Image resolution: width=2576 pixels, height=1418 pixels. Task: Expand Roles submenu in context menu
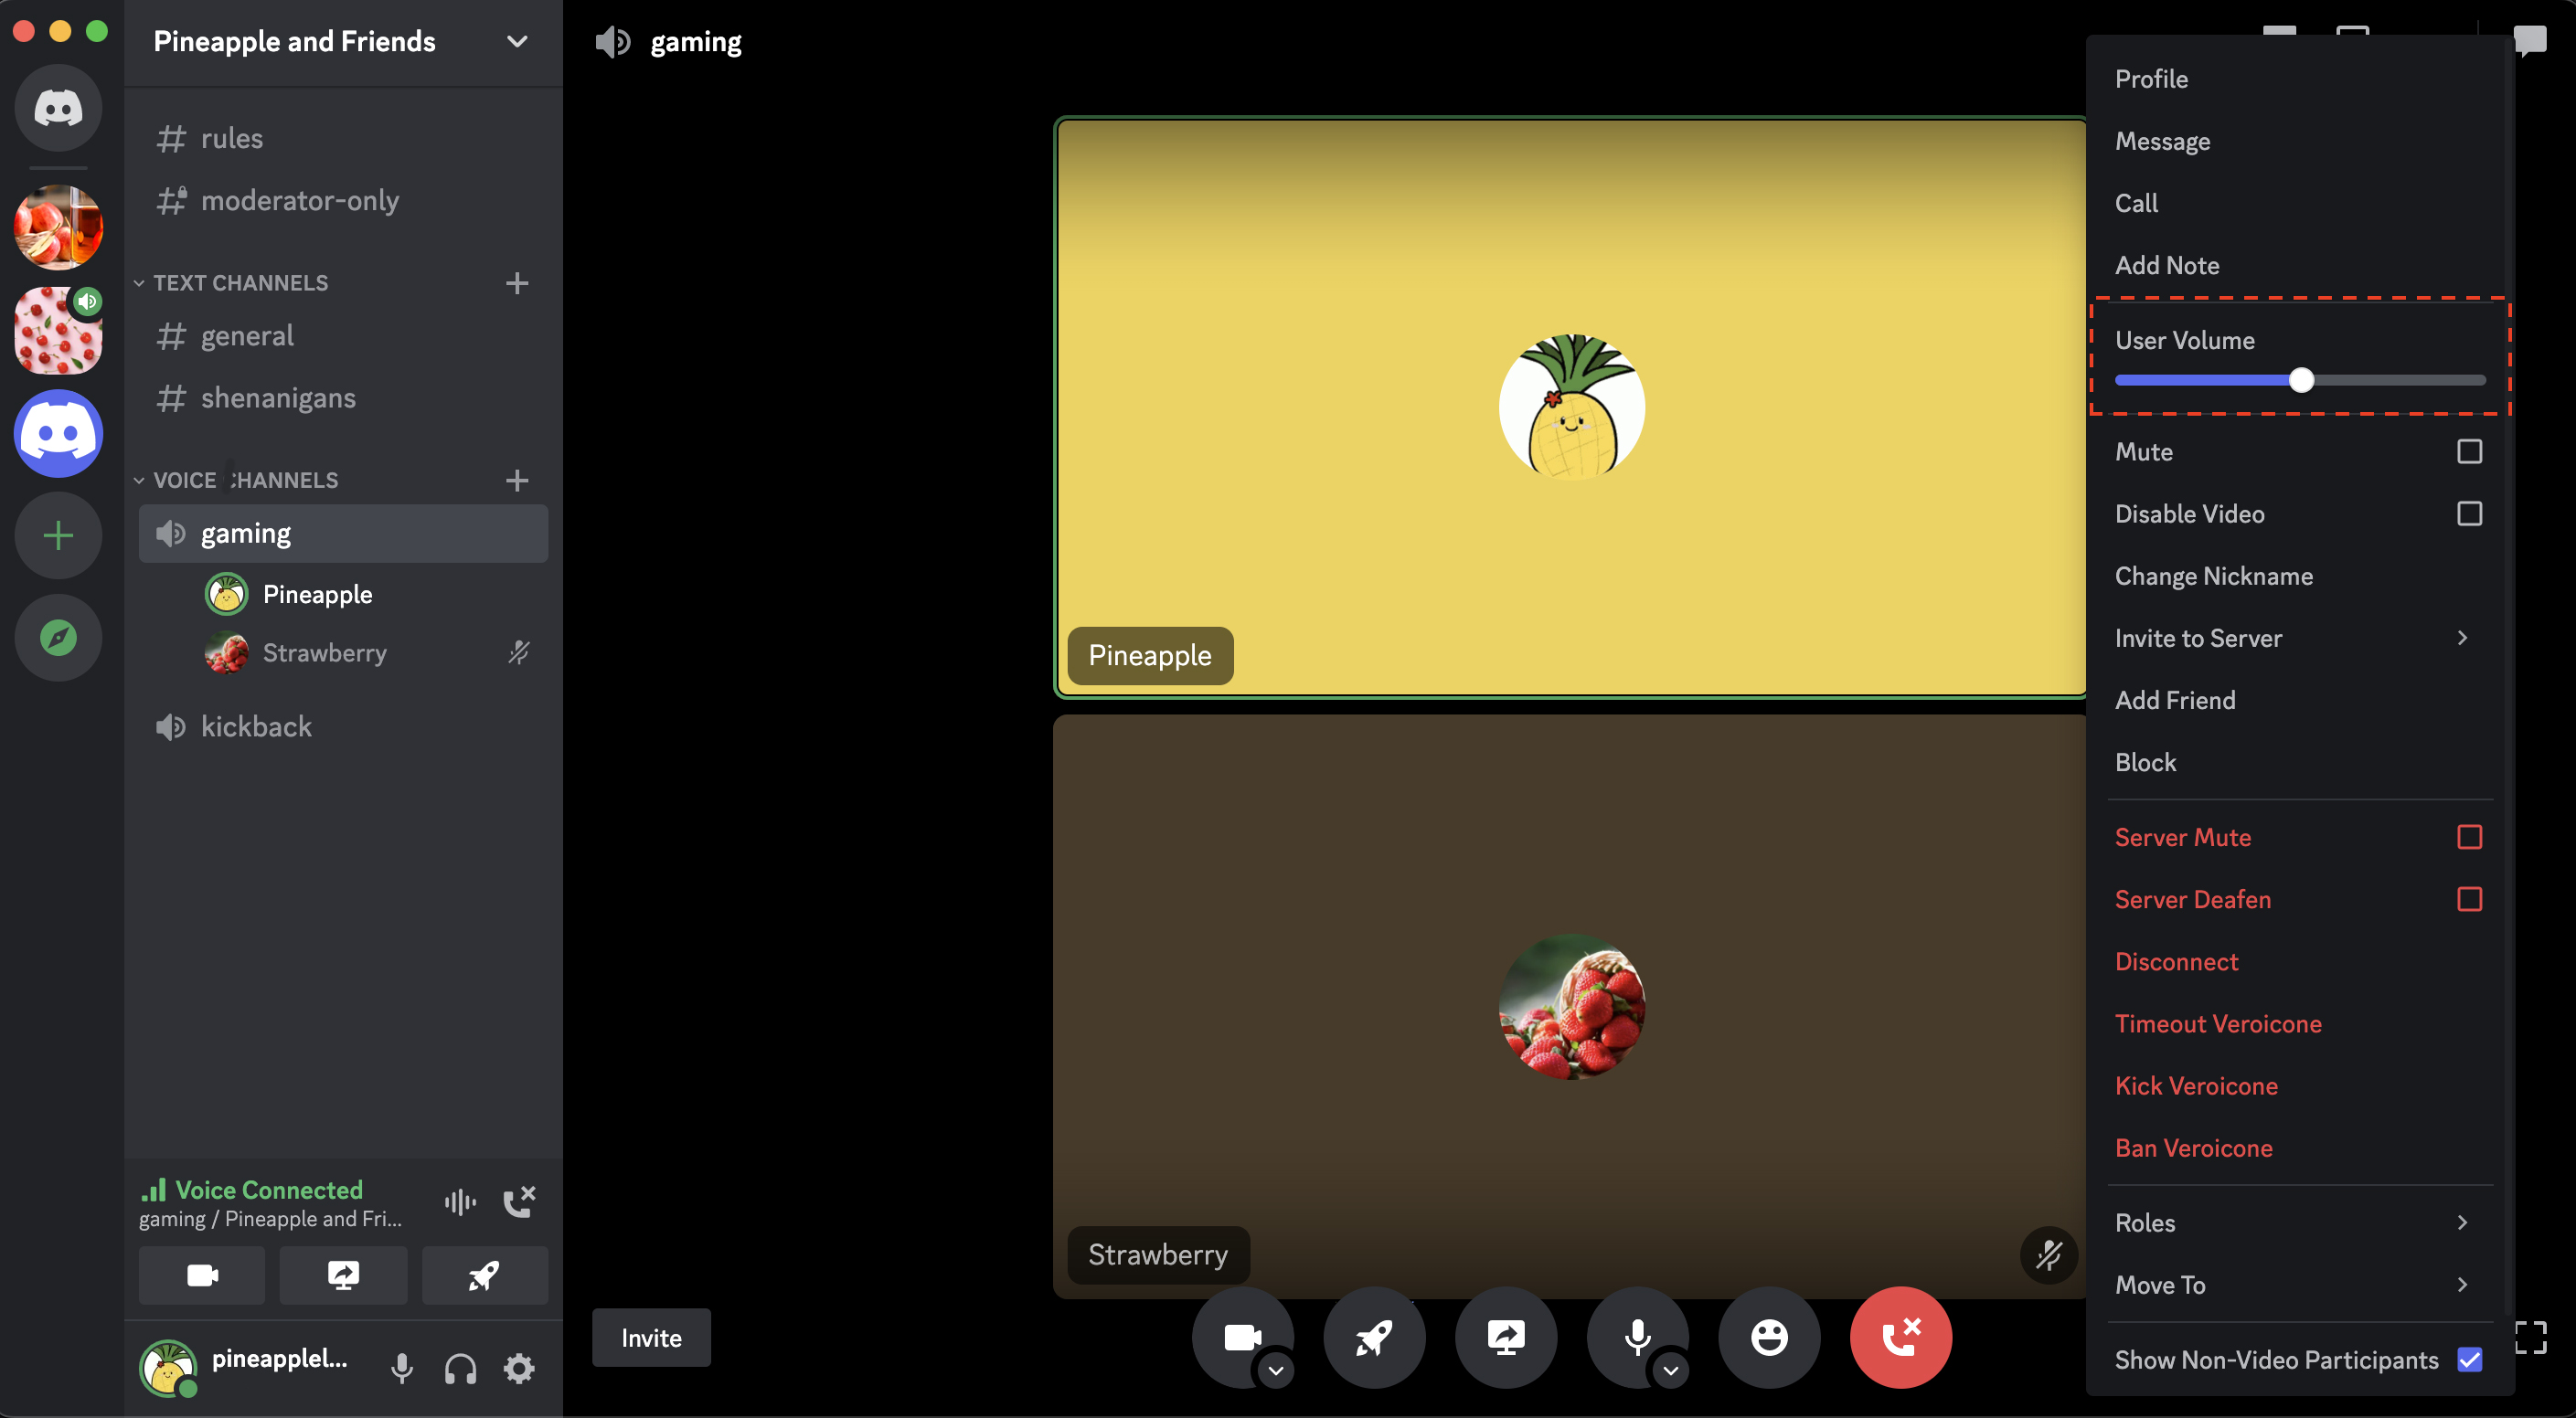tap(2296, 1222)
